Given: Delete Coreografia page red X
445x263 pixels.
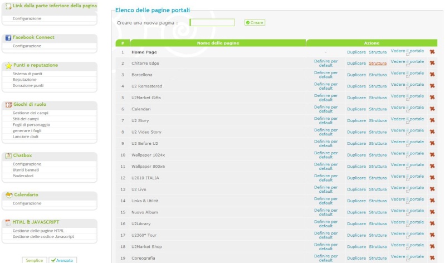Looking at the screenshot, I should [432, 258].
